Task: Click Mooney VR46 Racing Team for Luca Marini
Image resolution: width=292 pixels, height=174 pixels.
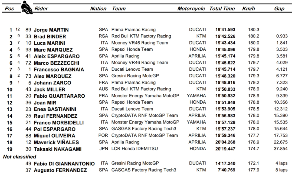Action: (140, 43)
